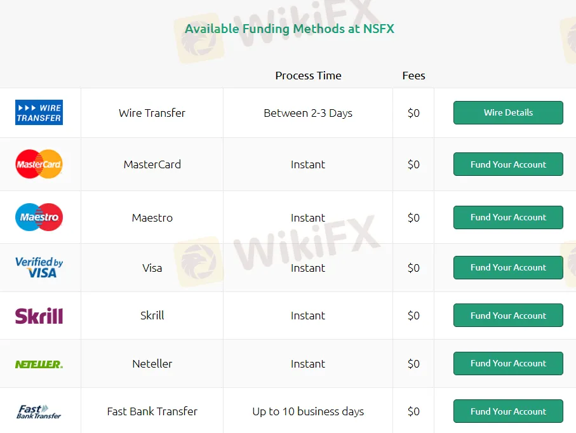Fund your account via MasterCard
Image resolution: width=576 pixels, height=433 pixels.
pyautogui.click(x=508, y=164)
